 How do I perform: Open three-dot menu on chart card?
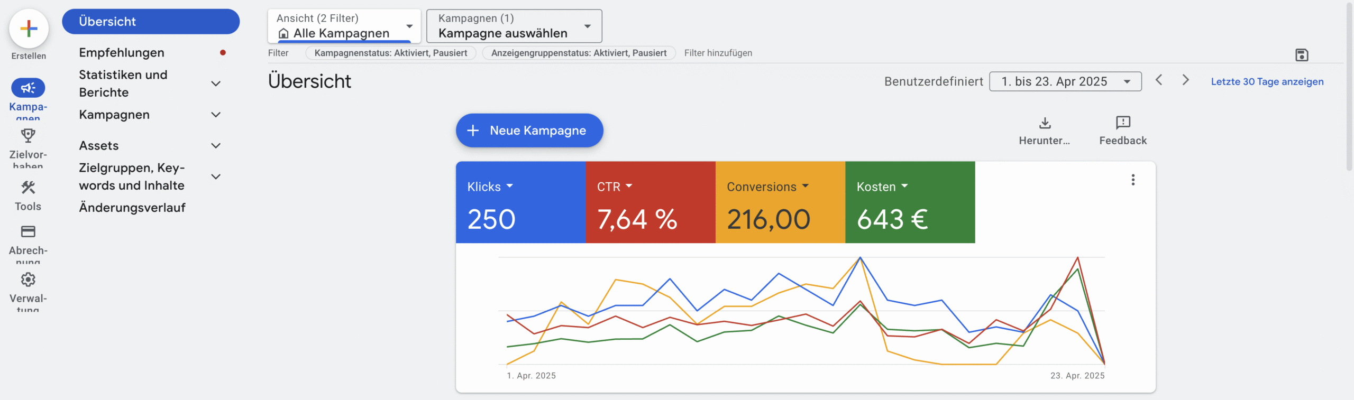(1133, 180)
